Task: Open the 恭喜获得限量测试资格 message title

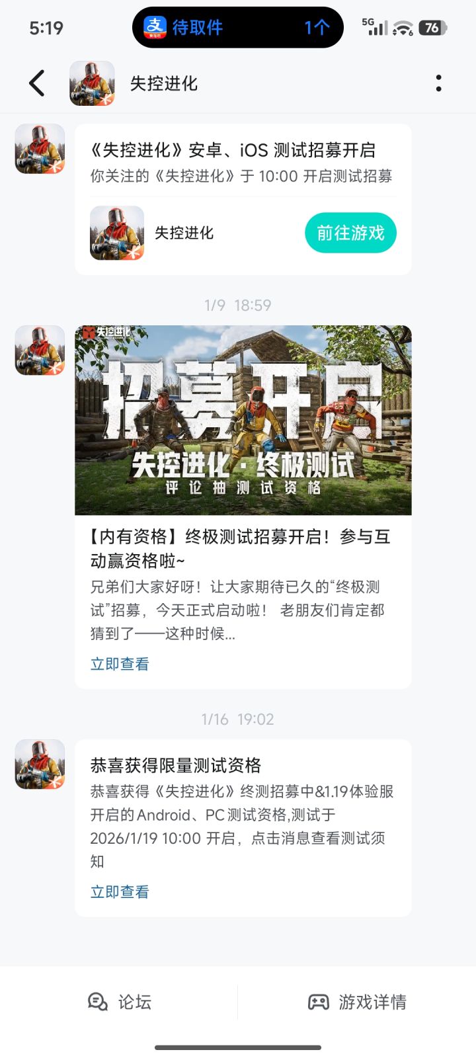Action: [176, 766]
